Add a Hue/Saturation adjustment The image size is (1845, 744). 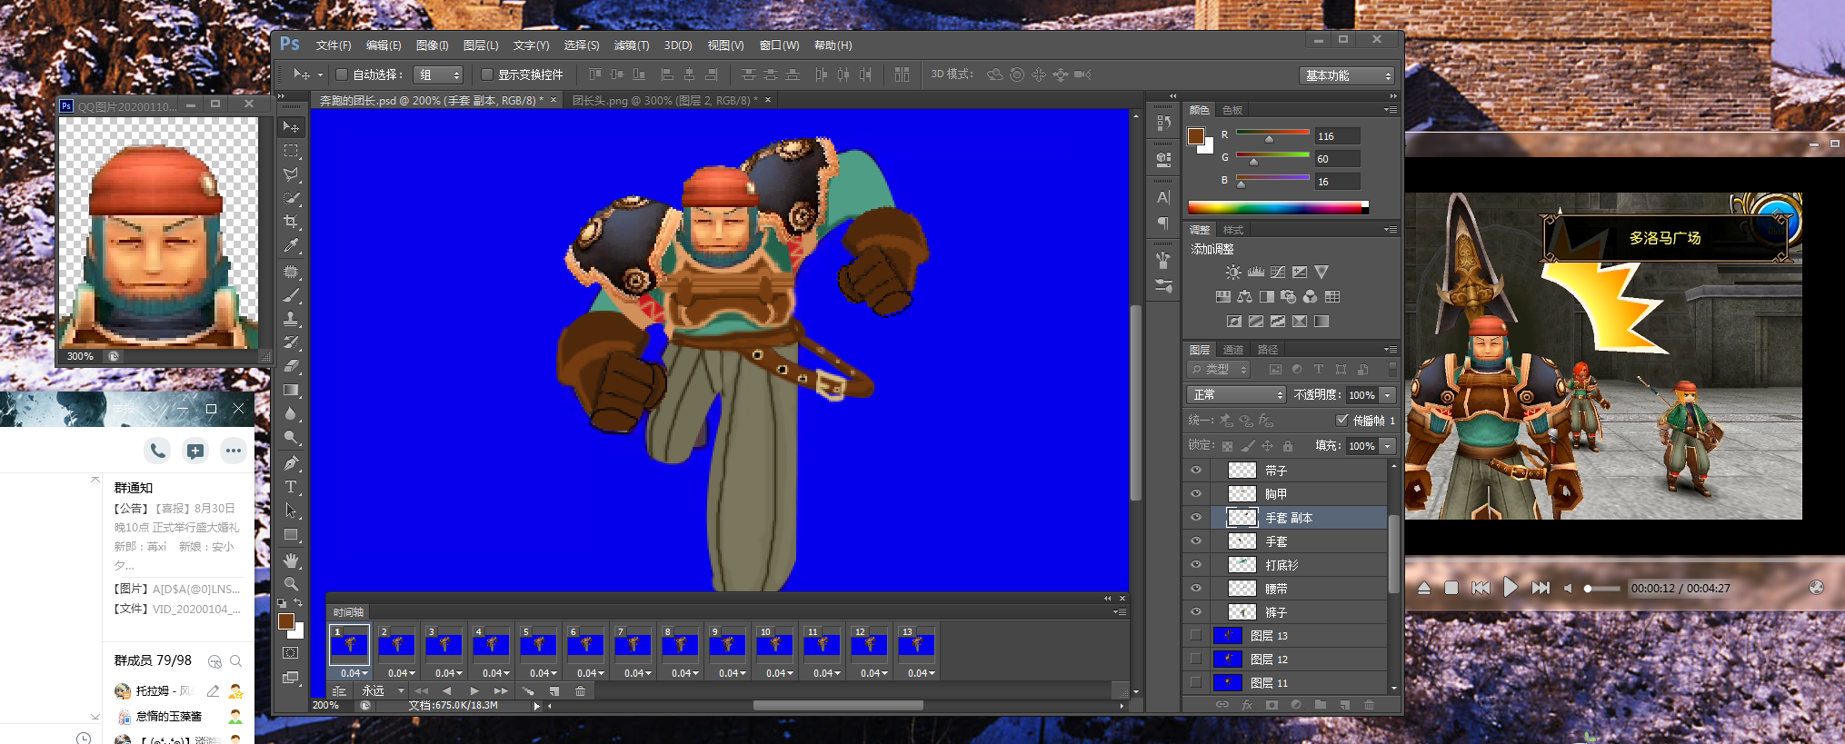click(1223, 297)
